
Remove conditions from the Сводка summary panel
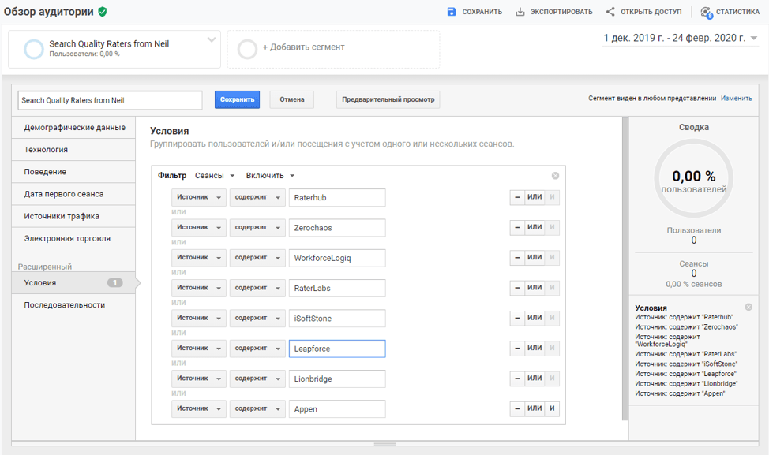[748, 307]
